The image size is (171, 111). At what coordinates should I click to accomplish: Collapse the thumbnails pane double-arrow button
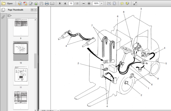(x=32, y=10)
